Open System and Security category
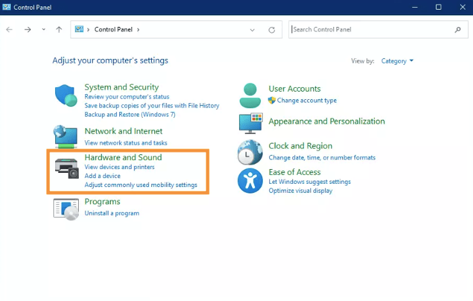This screenshot has height=301, width=473. point(122,87)
